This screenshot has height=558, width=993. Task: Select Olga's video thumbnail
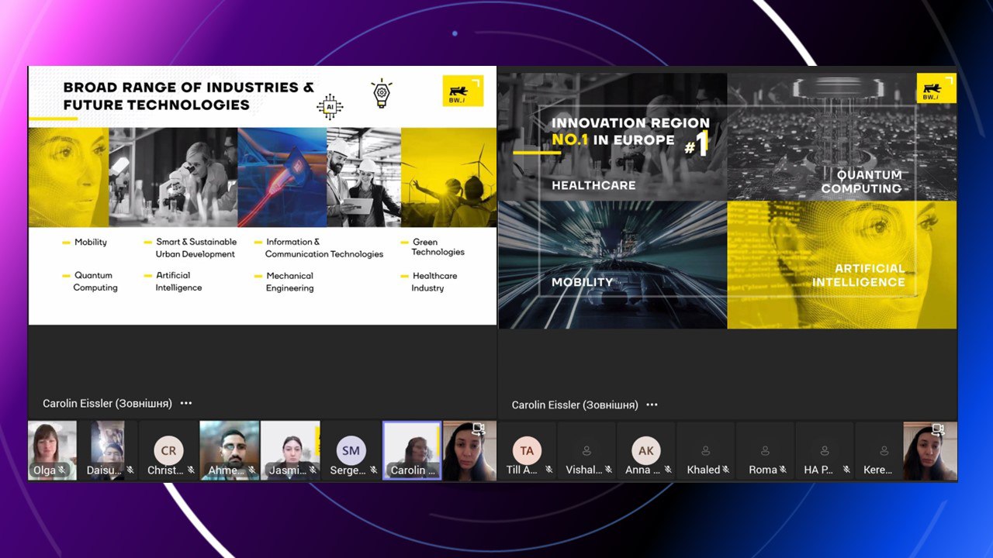52,450
